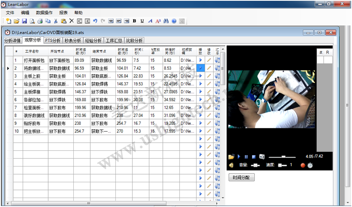Capture a snapshot with the camera icon

click(x=262, y=156)
